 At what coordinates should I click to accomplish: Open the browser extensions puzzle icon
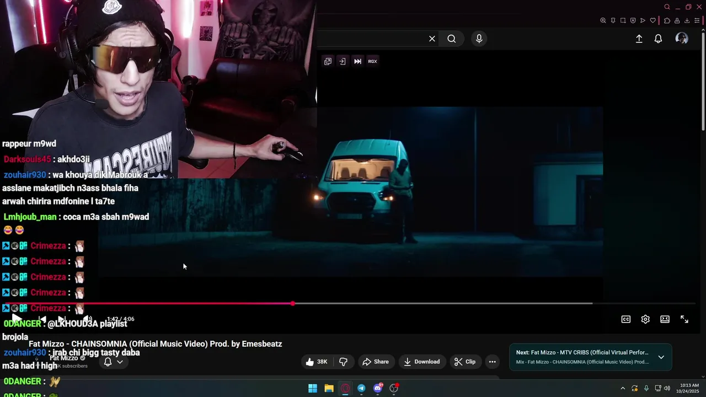point(667,20)
